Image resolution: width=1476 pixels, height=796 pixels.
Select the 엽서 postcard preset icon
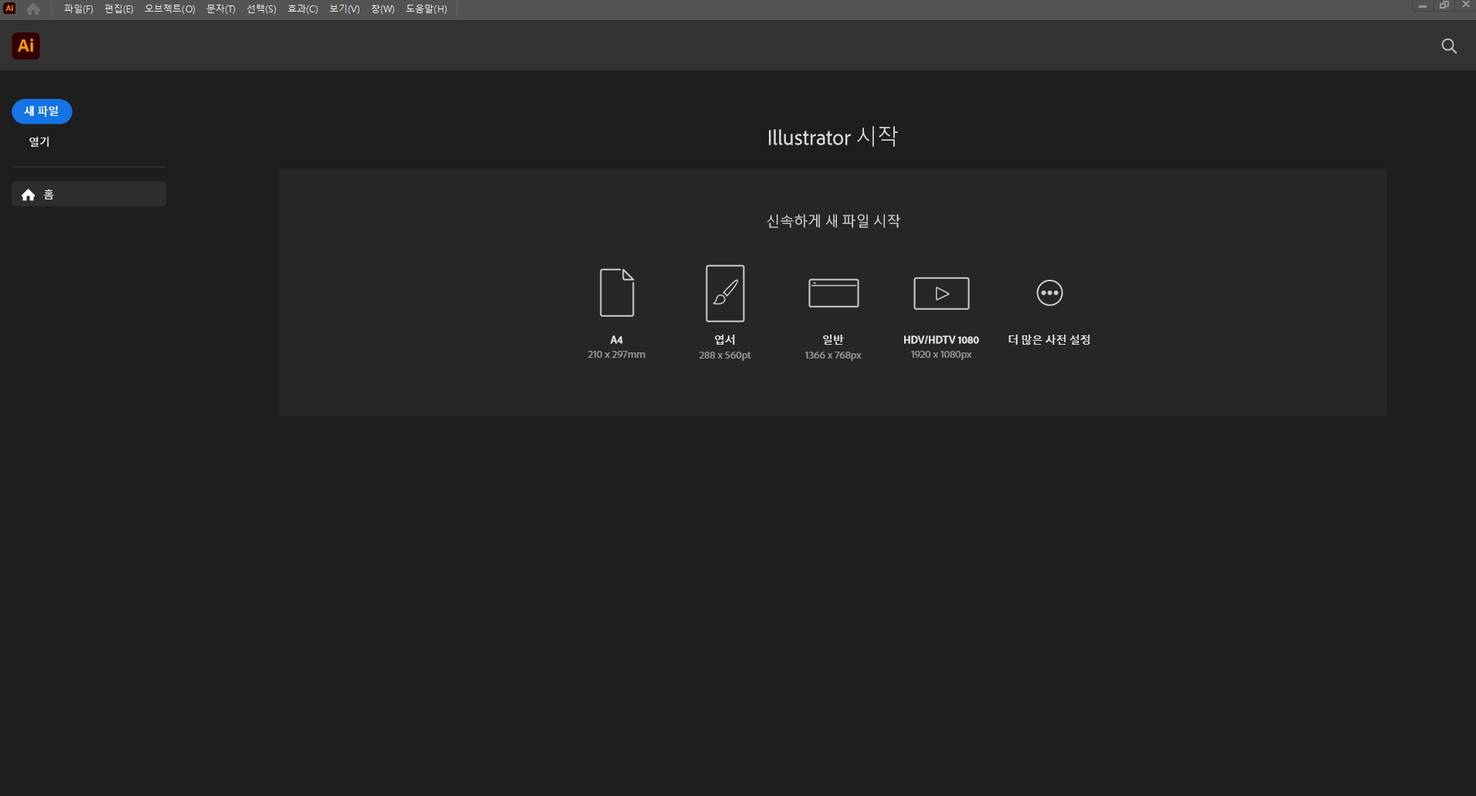tap(725, 293)
